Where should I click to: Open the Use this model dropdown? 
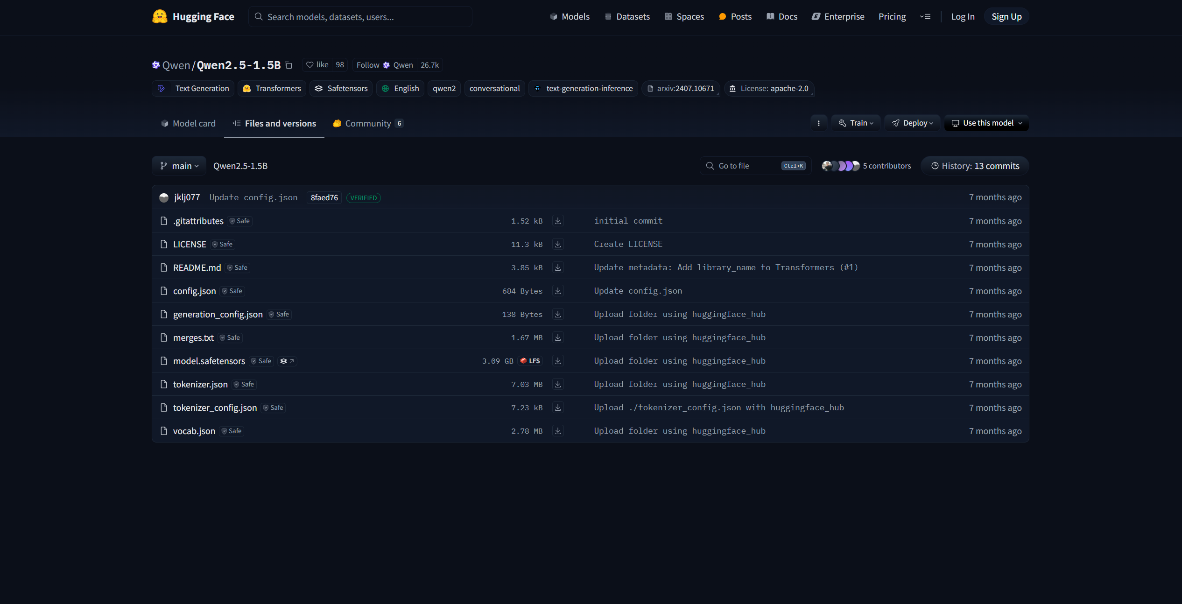[x=986, y=123]
